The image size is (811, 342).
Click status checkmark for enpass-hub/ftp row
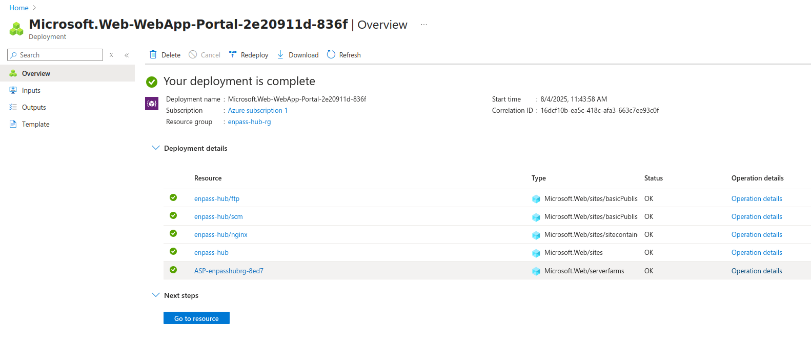tap(173, 197)
